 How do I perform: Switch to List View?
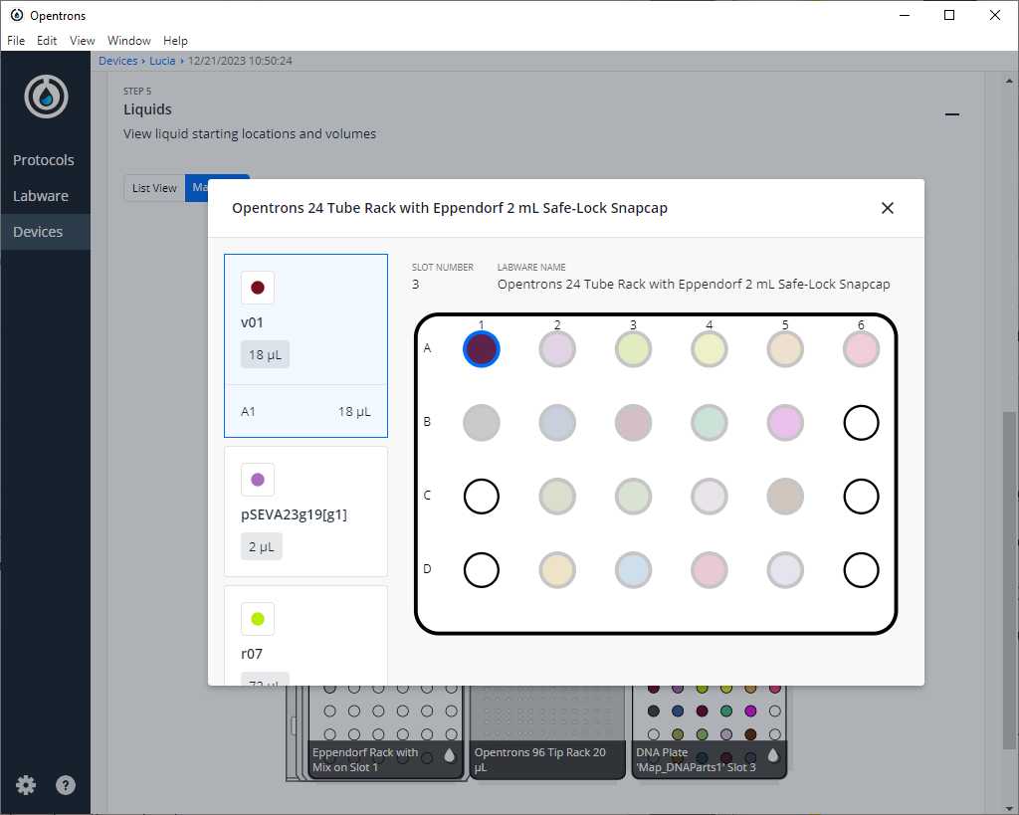click(154, 188)
